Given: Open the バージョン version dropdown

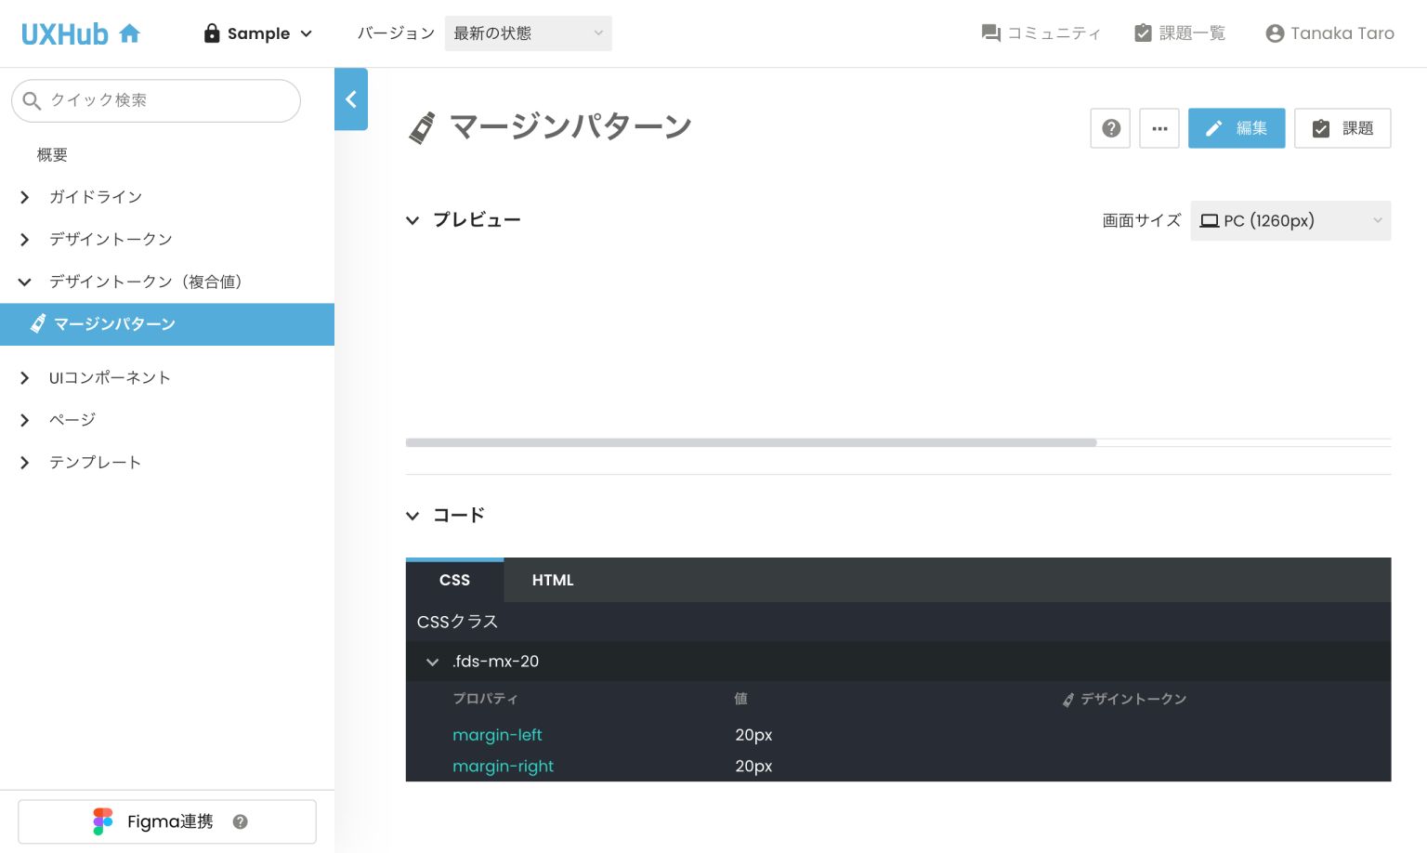Looking at the screenshot, I should [528, 33].
